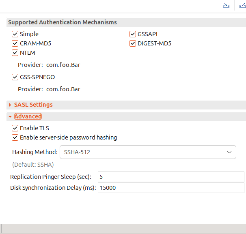246x234 pixels.
Task: Click the bottom status bar
Action: point(123,229)
